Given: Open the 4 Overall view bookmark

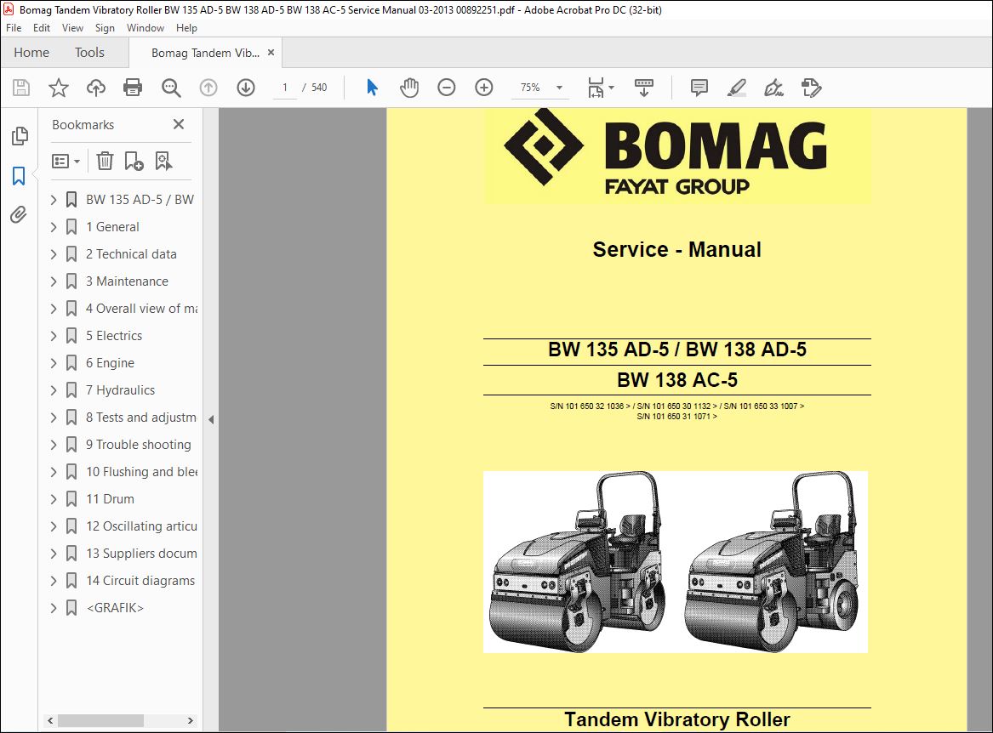Looking at the screenshot, I should (x=141, y=309).
